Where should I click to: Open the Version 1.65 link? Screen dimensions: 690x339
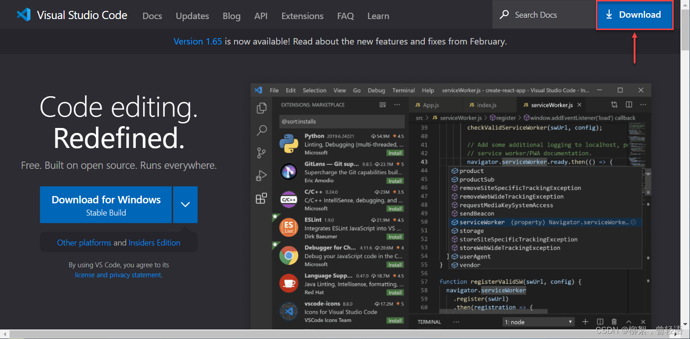(x=198, y=41)
